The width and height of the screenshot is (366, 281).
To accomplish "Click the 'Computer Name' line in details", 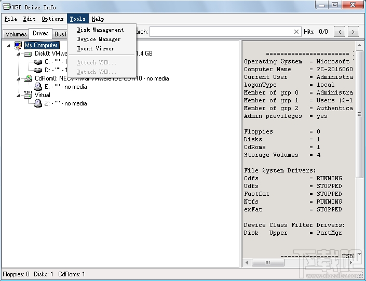I will pyautogui.click(x=299, y=69).
